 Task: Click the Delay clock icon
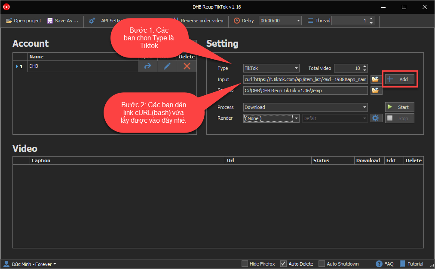tap(237, 21)
